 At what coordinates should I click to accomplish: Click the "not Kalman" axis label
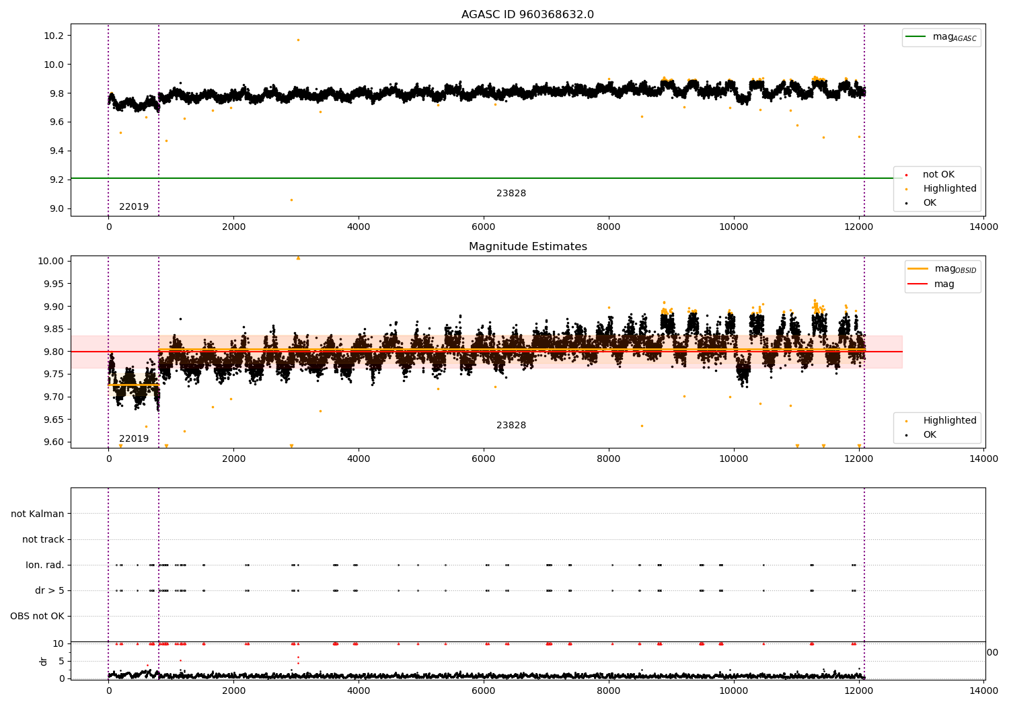pos(38,514)
